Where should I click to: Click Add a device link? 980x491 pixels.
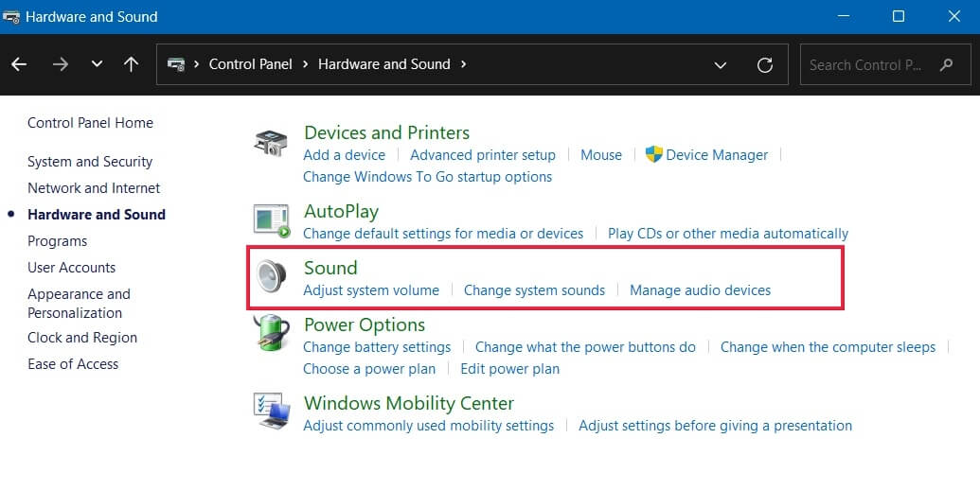pyautogui.click(x=345, y=155)
